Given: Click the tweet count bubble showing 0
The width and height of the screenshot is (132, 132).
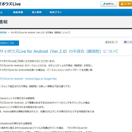Looking at the screenshot, I should tap(116, 42).
